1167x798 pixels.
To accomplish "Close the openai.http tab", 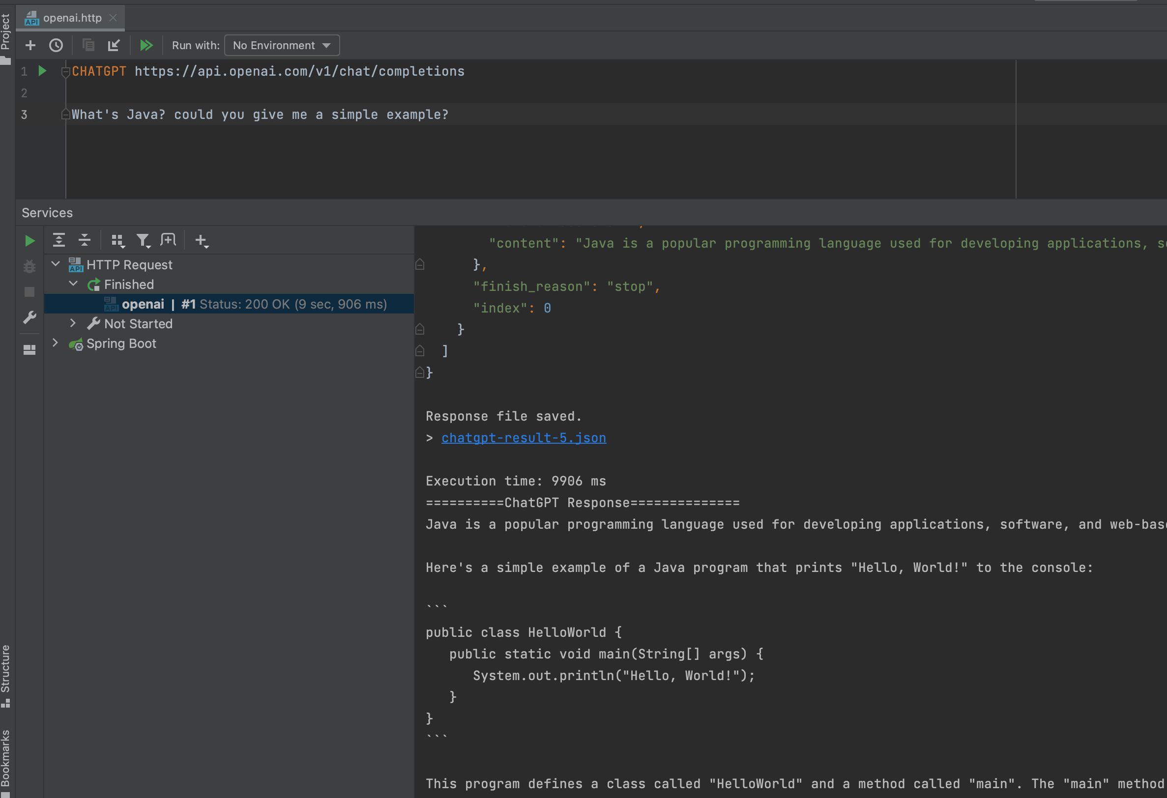I will (x=113, y=18).
